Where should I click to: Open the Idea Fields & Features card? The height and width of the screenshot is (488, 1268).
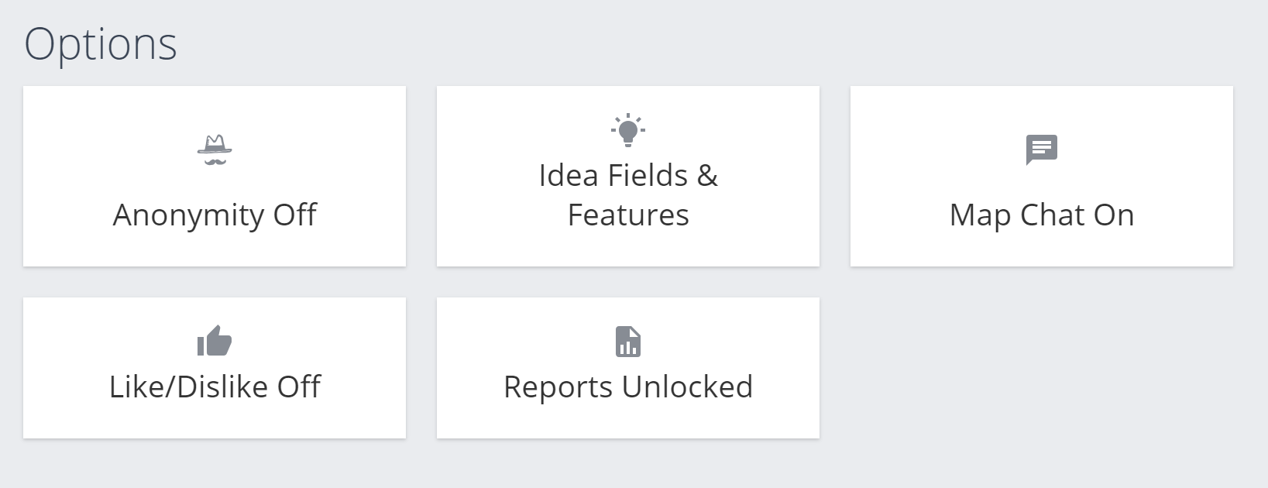point(628,177)
